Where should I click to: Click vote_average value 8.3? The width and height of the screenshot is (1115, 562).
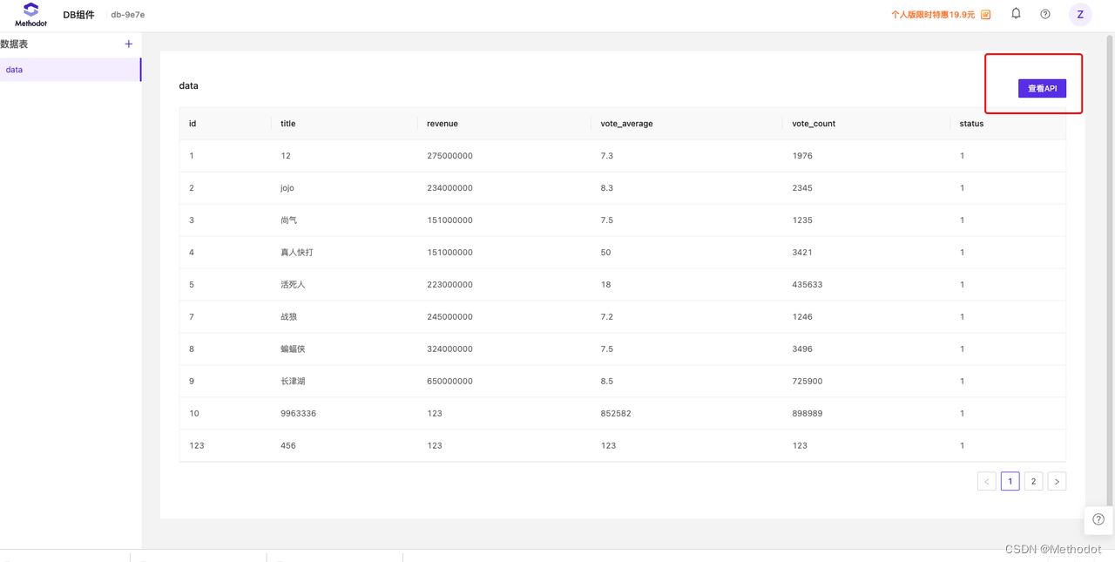[607, 188]
